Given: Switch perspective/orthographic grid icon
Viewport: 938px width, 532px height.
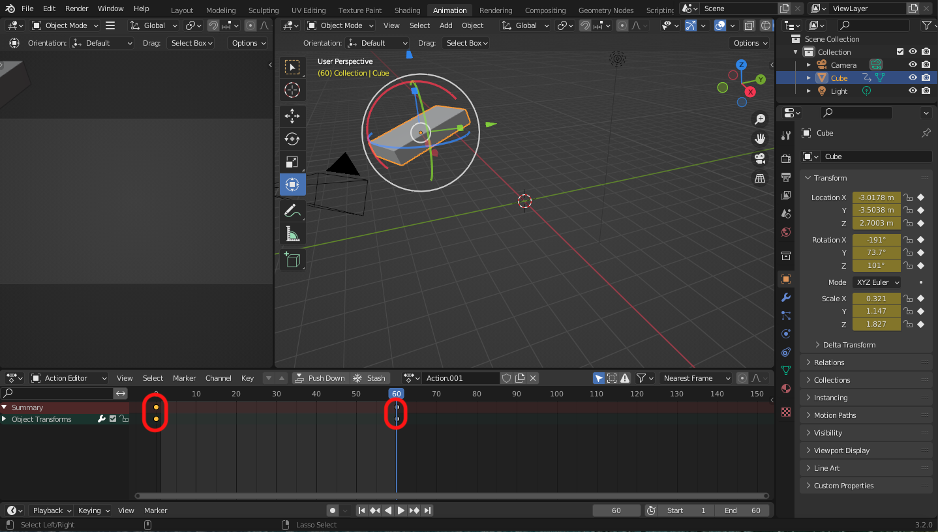Looking at the screenshot, I should [760, 178].
